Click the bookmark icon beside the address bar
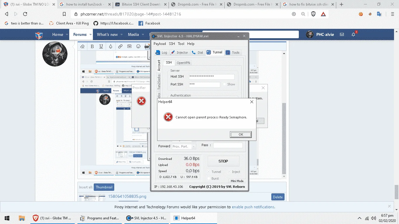399x224 pixels. coord(64,14)
